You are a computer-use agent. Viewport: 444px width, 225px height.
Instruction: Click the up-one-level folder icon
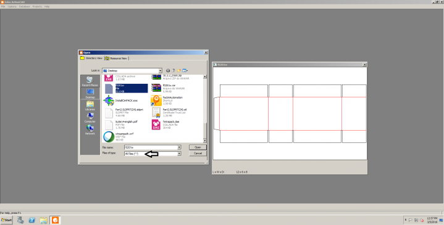[174, 70]
